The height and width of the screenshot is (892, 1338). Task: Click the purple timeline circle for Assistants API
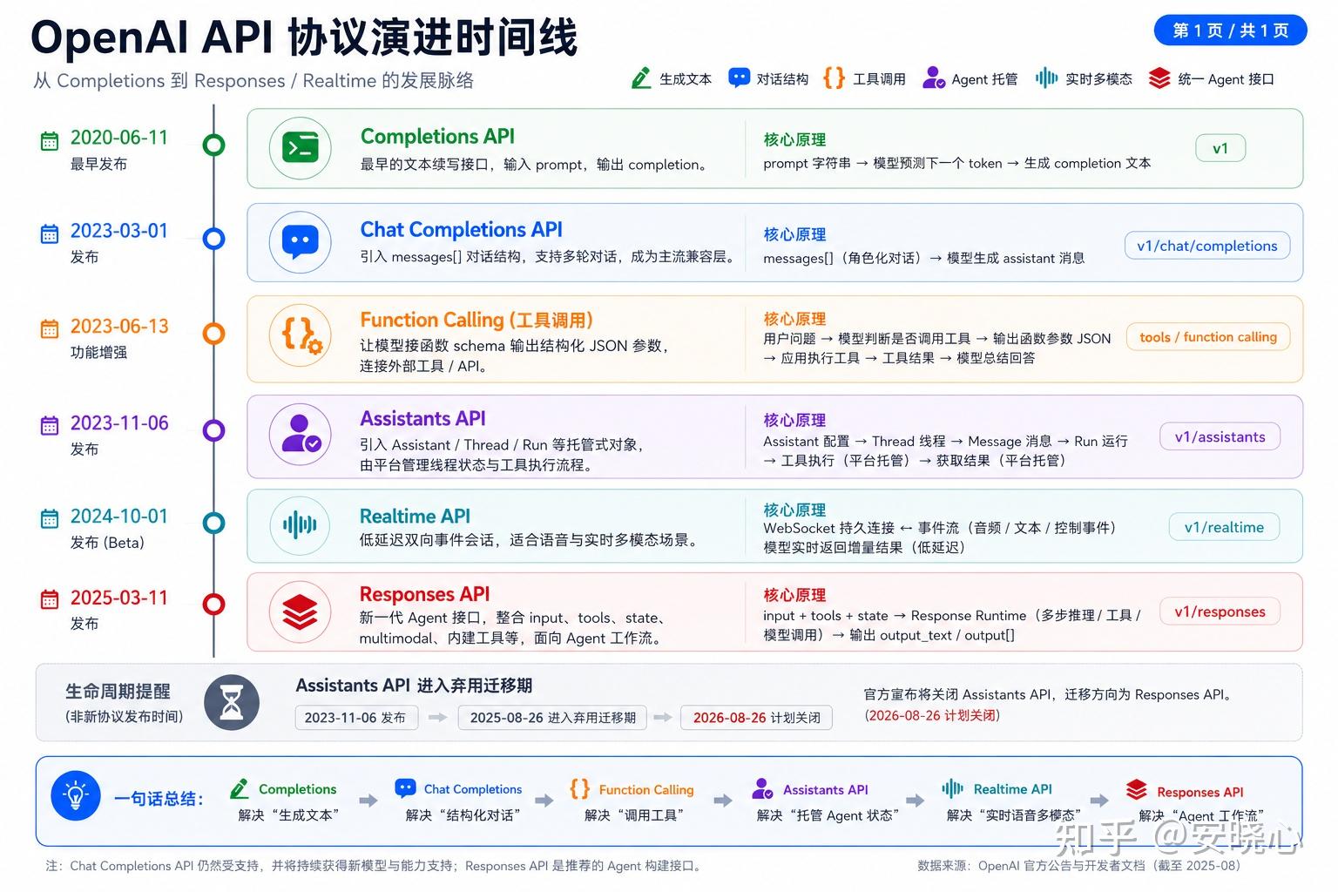213,430
